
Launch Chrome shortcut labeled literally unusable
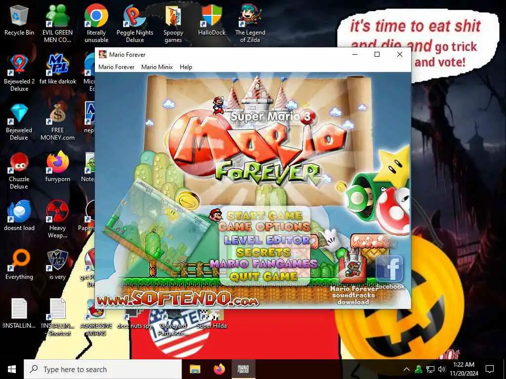[x=96, y=23]
